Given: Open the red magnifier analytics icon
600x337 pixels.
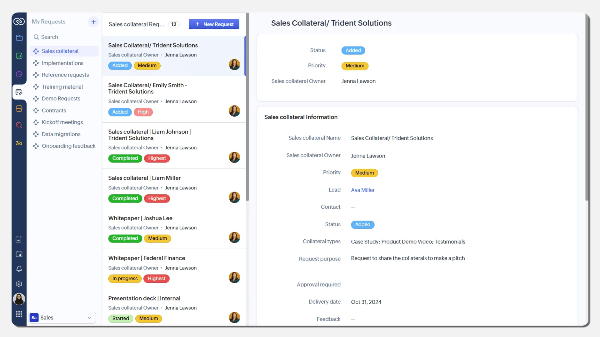Looking at the screenshot, I should coord(19,125).
